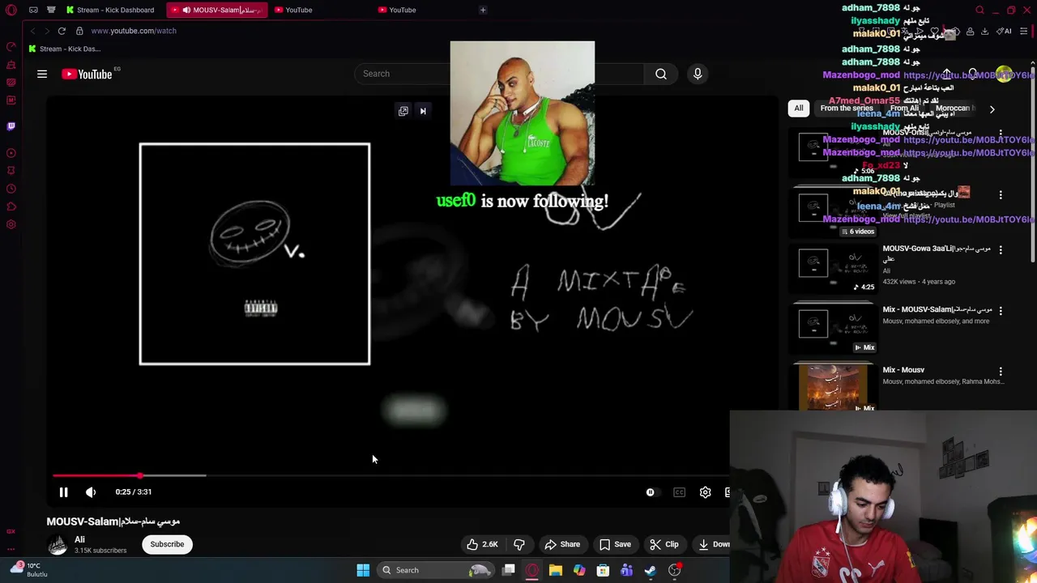The width and height of the screenshot is (1037, 583).
Task: Open options for the 6 videos playlist
Action: coord(1001,195)
